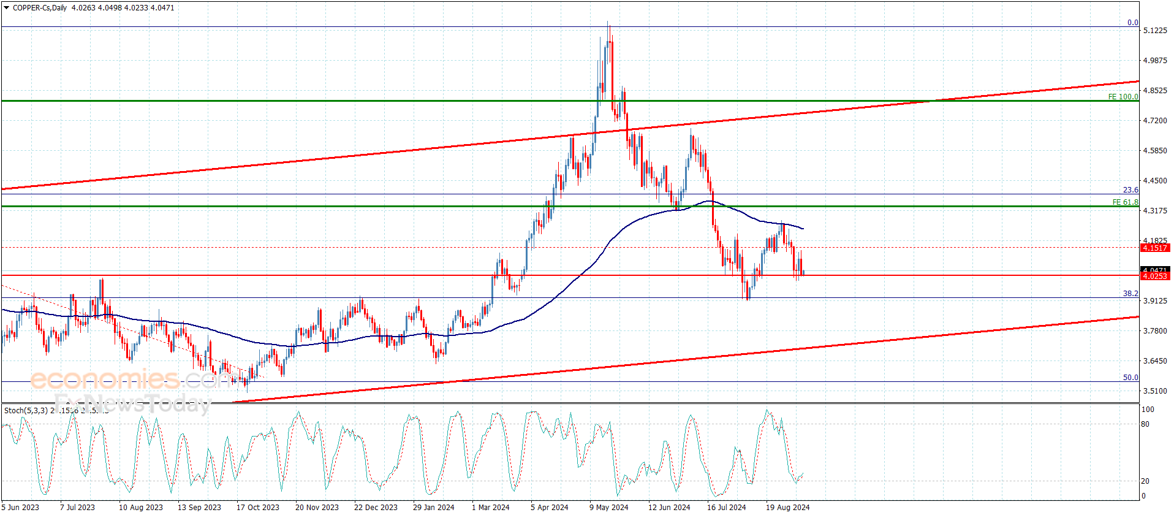Click the 4.5850 price axis label

tap(1155, 151)
